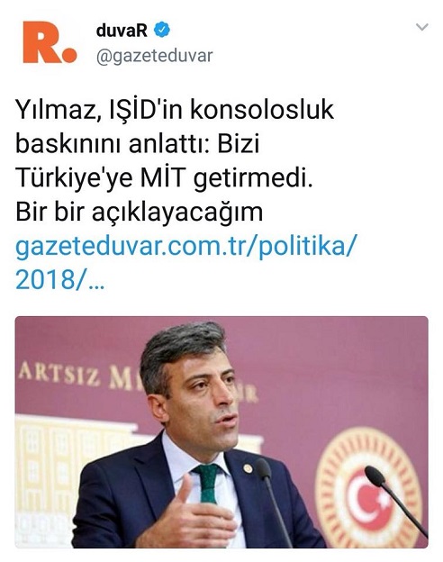Image resolution: width=443 pixels, height=562 pixels.
Task: Click the black microphone at photo's right
Action: pyautogui.click(x=394, y=500)
